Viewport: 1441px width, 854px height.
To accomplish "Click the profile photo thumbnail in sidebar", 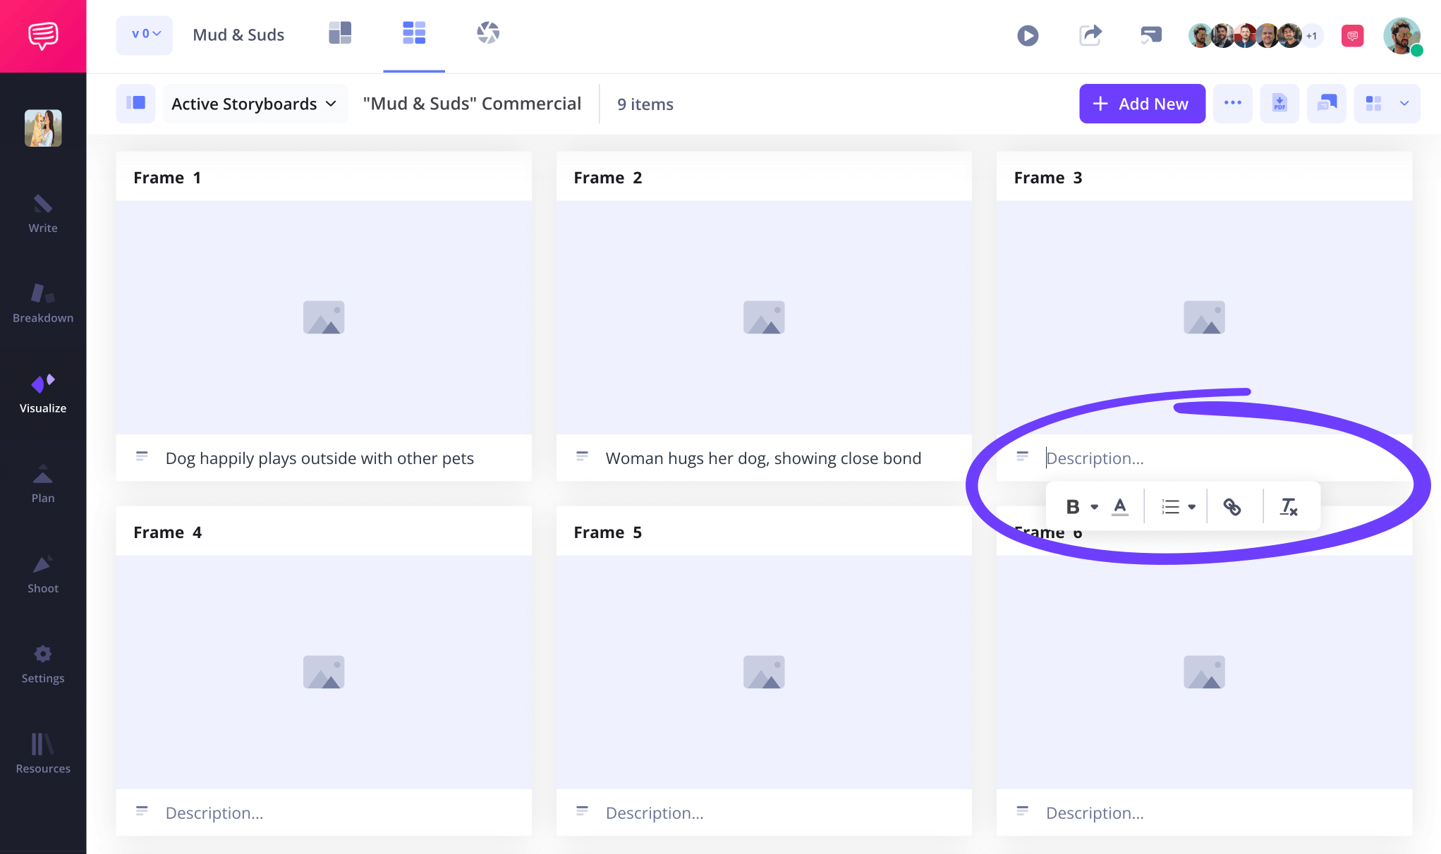I will [42, 128].
